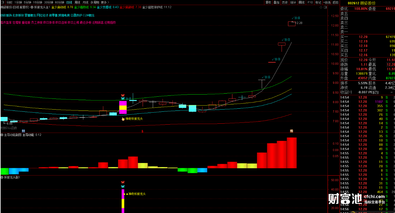Click the 昨日连板 style tag
395x213 pixels.
(61, 22)
